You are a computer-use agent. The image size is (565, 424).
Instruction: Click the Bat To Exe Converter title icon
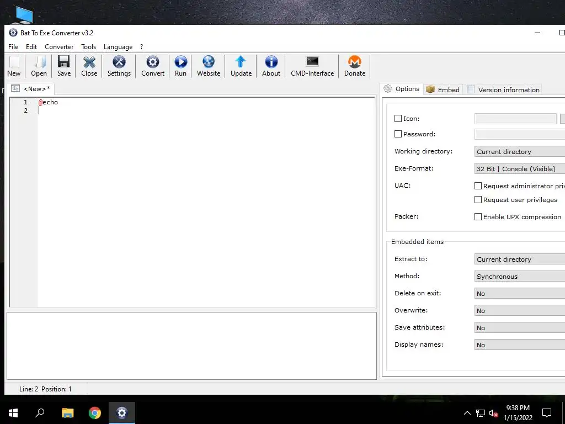coord(13,33)
